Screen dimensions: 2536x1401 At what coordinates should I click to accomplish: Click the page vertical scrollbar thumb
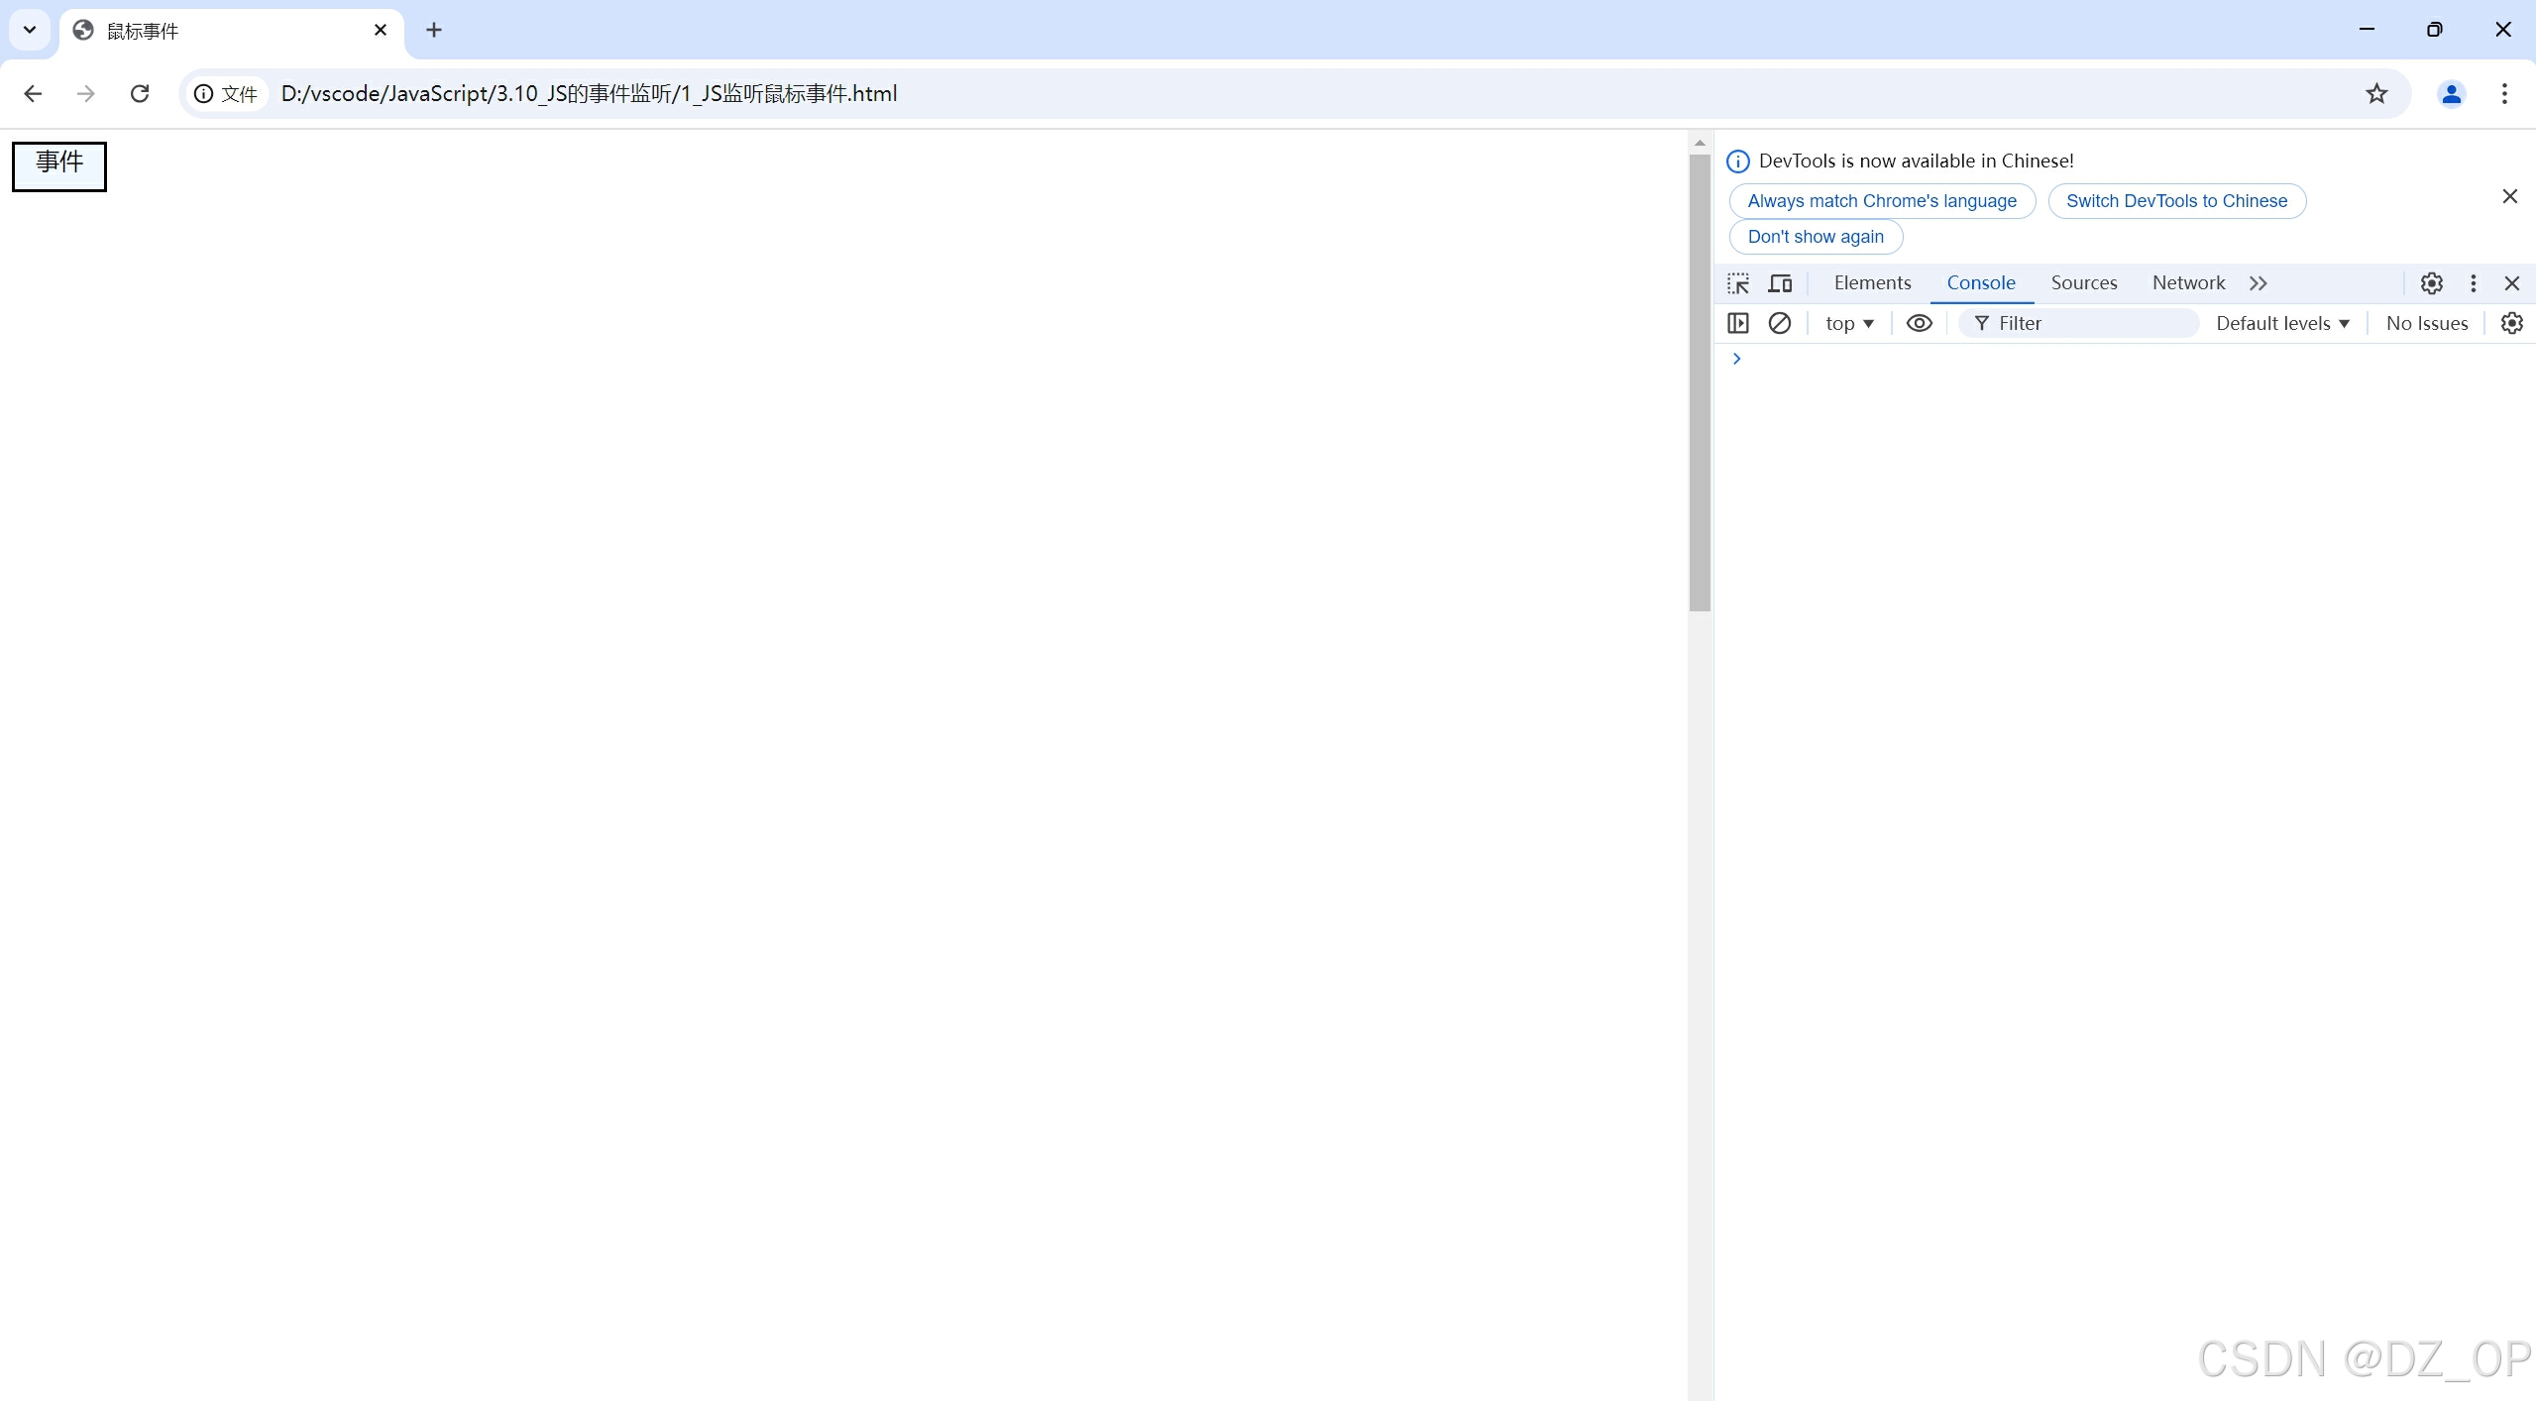click(x=1700, y=381)
